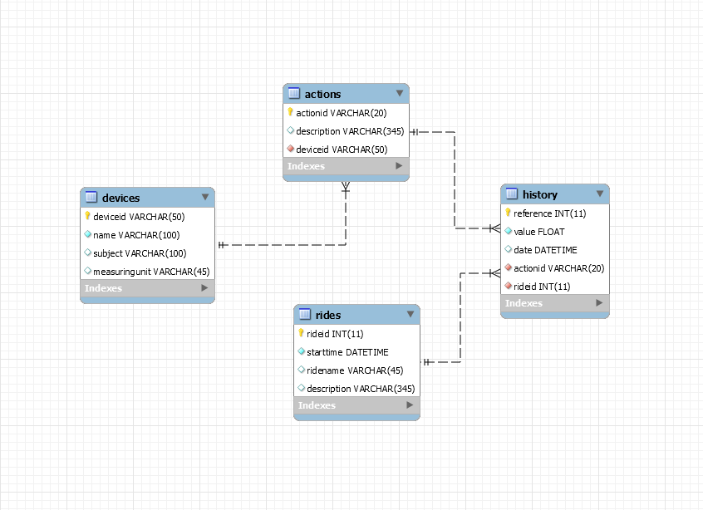Click the primary key icon beside actionid
The image size is (703, 510).
(290, 112)
